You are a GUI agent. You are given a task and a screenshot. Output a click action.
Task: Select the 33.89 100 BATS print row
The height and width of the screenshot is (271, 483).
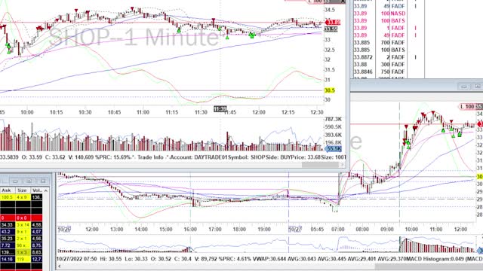pyautogui.click(x=389, y=21)
